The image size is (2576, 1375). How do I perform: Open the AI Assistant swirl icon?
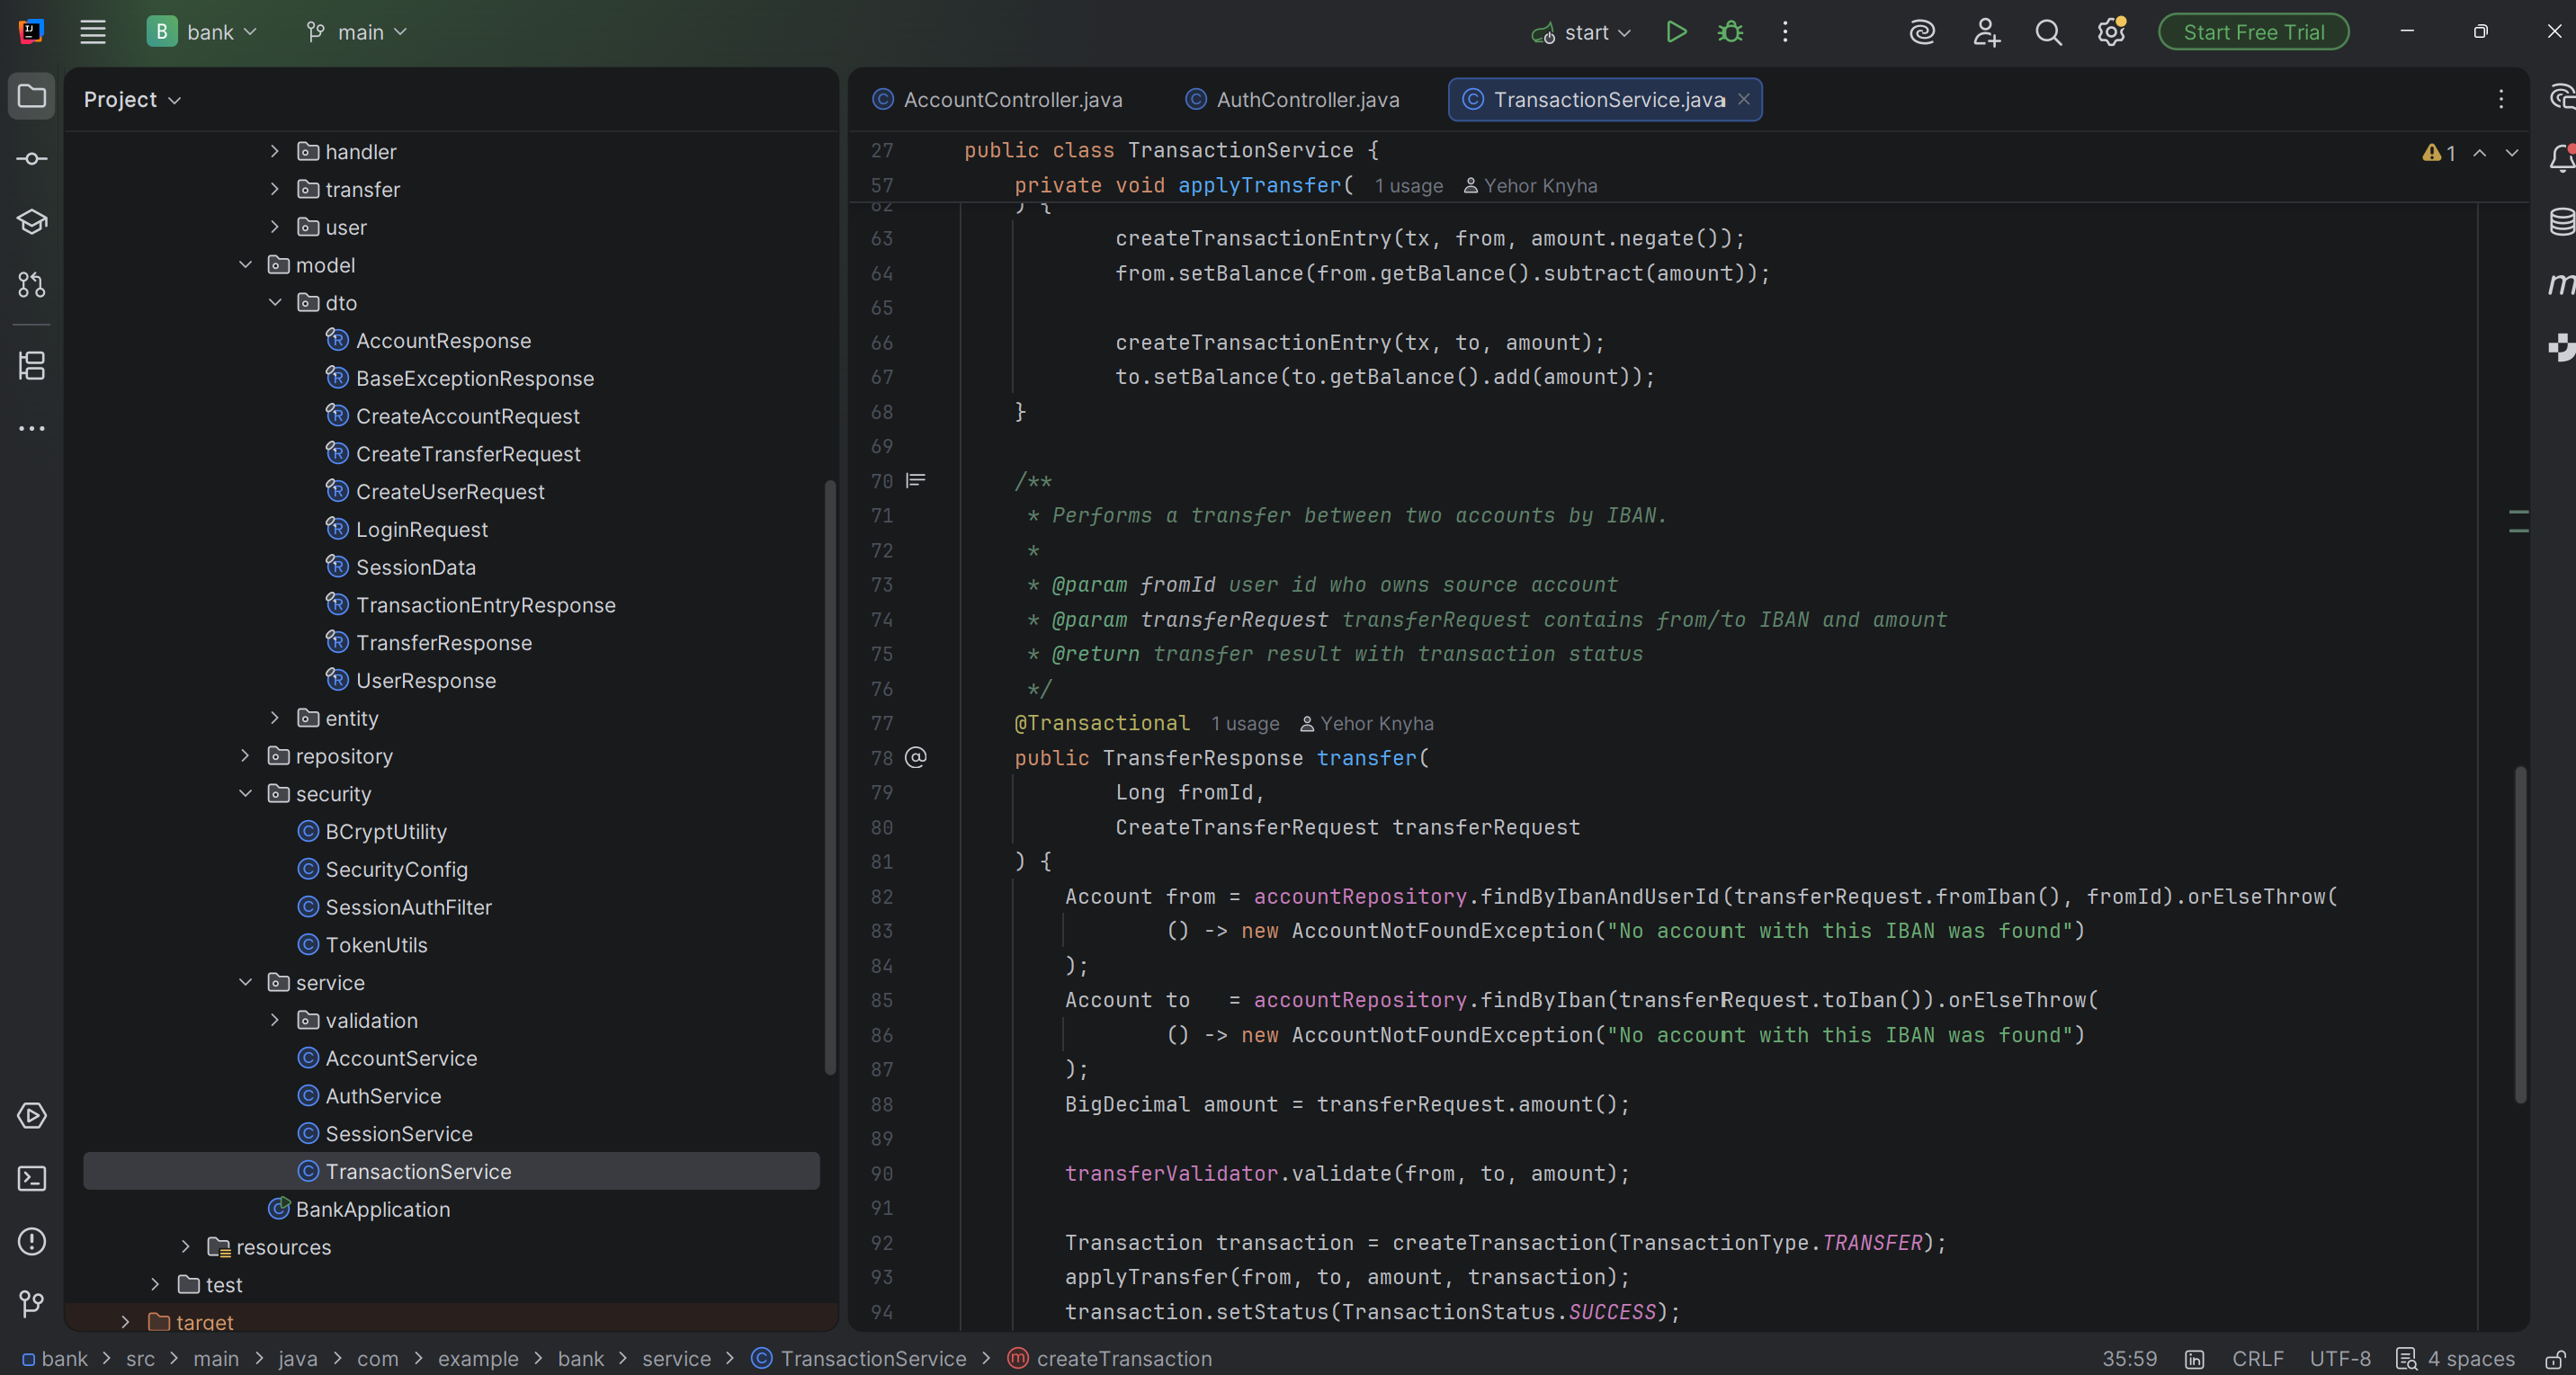coord(1921,32)
